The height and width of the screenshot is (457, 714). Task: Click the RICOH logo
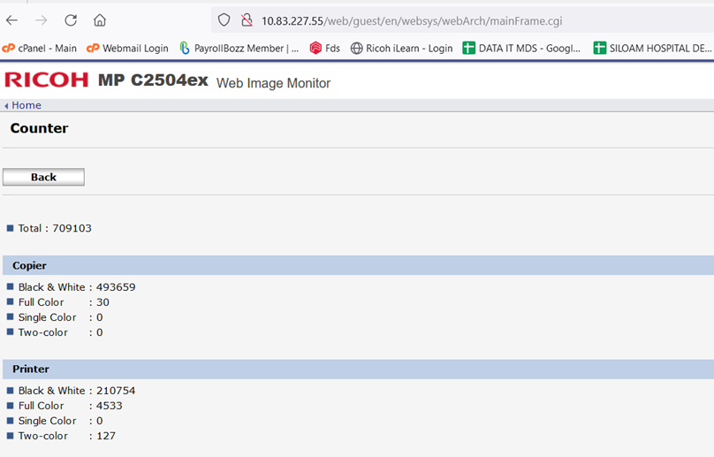(x=47, y=80)
